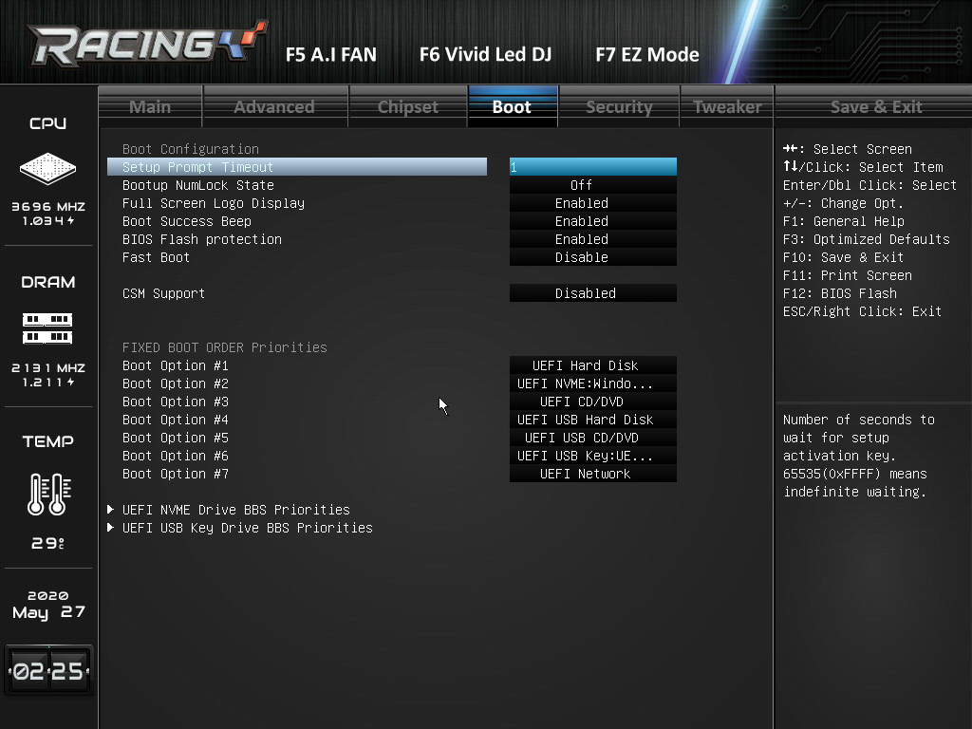The image size is (972, 729).
Task: Open Boot Option #4 UEFI USB Hard Disk dropdown
Action: 593,419
